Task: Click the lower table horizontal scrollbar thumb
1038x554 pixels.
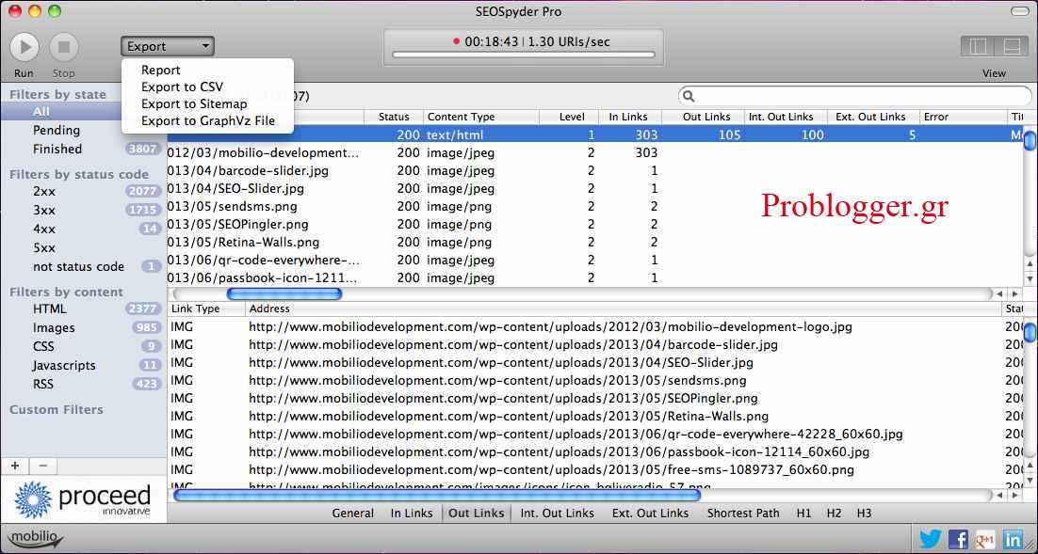Action: (437, 495)
